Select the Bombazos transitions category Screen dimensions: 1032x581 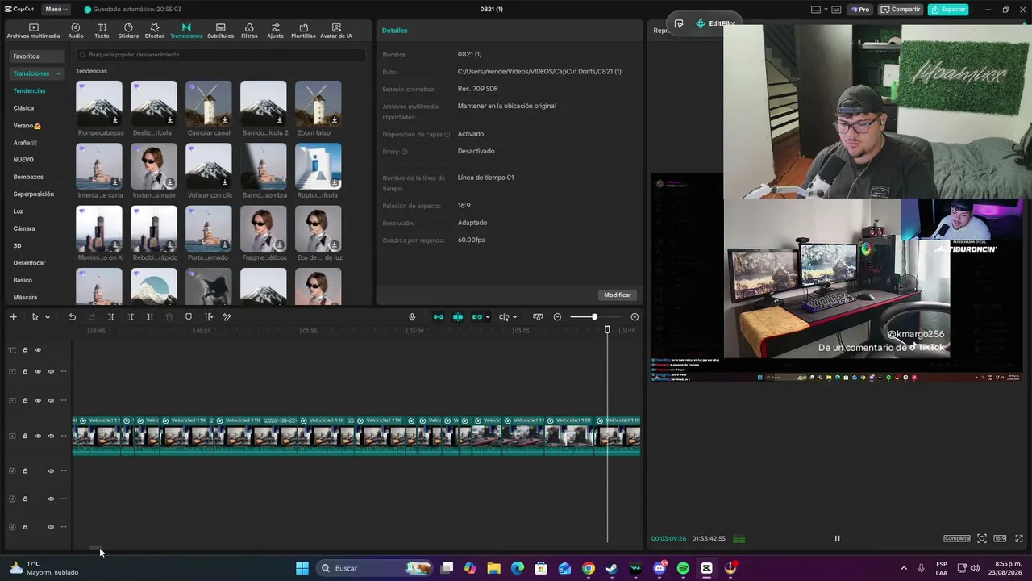pos(28,177)
